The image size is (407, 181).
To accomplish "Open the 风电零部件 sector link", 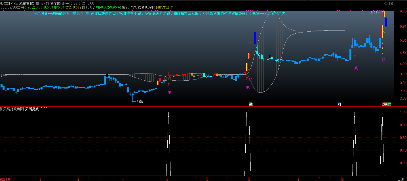I will pyautogui.click(x=164, y=7).
